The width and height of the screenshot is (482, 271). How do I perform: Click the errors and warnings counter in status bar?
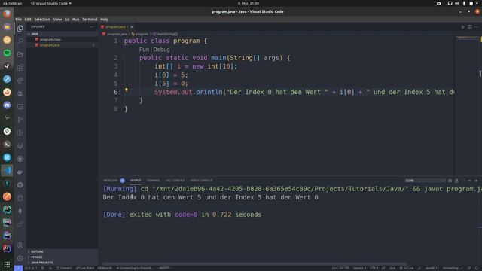click(x=31, y=268)
